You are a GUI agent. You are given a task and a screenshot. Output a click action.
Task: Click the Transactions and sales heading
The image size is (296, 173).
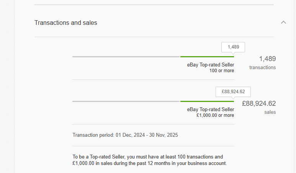click(66, 23)
